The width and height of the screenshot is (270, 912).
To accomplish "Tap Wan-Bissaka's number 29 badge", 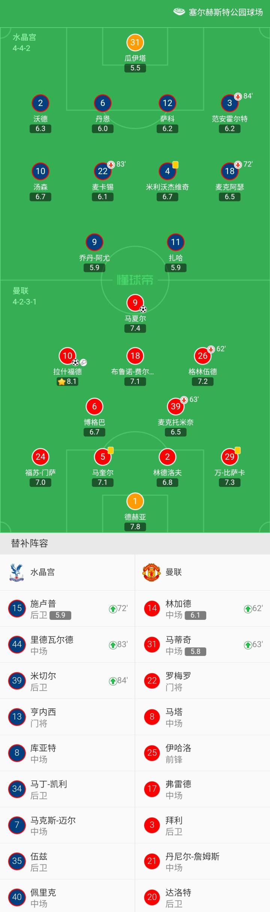I will click(x=229, y=457).
